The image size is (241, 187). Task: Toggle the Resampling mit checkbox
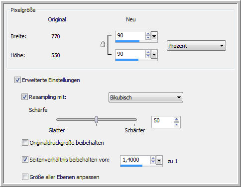coord(24,96)
